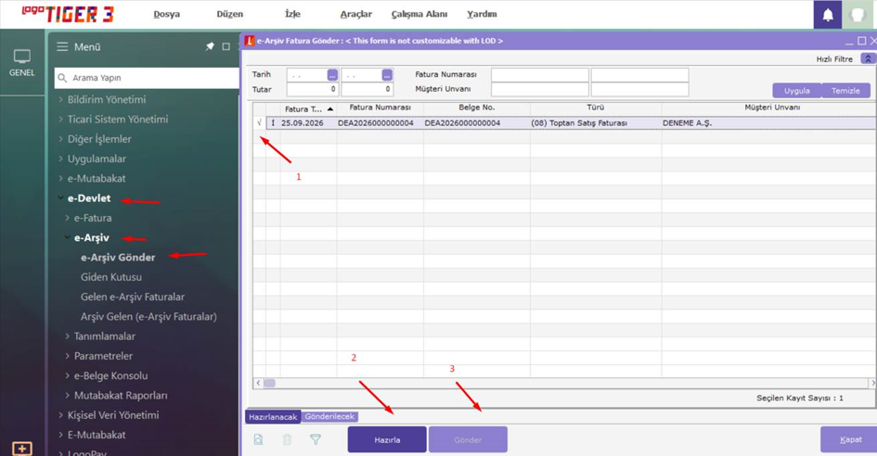Viewport: 877px width, 456px height.
Task: Expand Diğer İşlemler menu
Action: point(61,139)
